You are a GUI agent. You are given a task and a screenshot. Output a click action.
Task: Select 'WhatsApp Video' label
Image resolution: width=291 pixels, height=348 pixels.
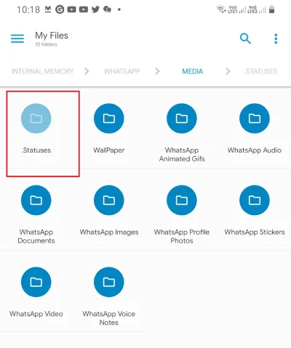pos(36,314)
